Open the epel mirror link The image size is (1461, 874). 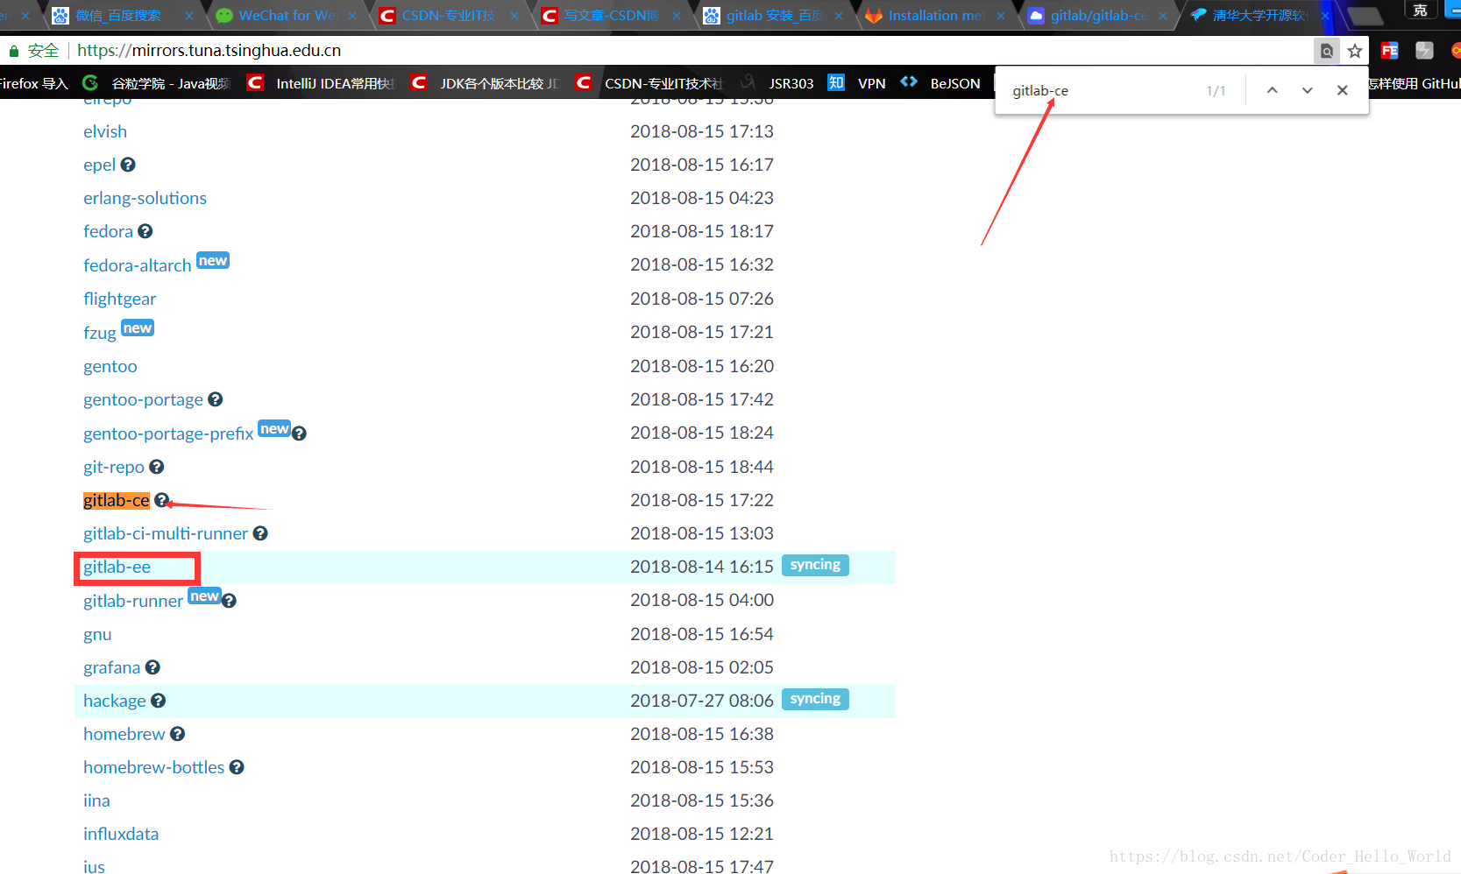99,165
